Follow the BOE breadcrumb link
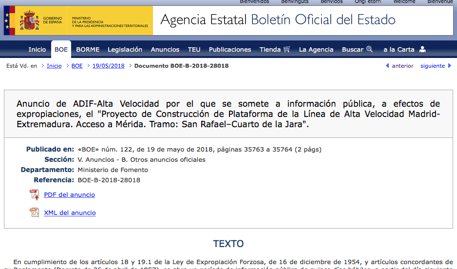Viewport: 457px width, 269px height. (x=77, y=66)
